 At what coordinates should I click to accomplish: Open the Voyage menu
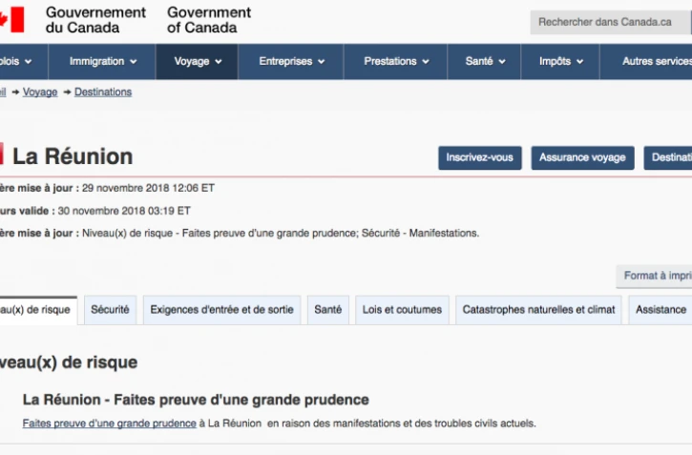[x=197, y=61]
